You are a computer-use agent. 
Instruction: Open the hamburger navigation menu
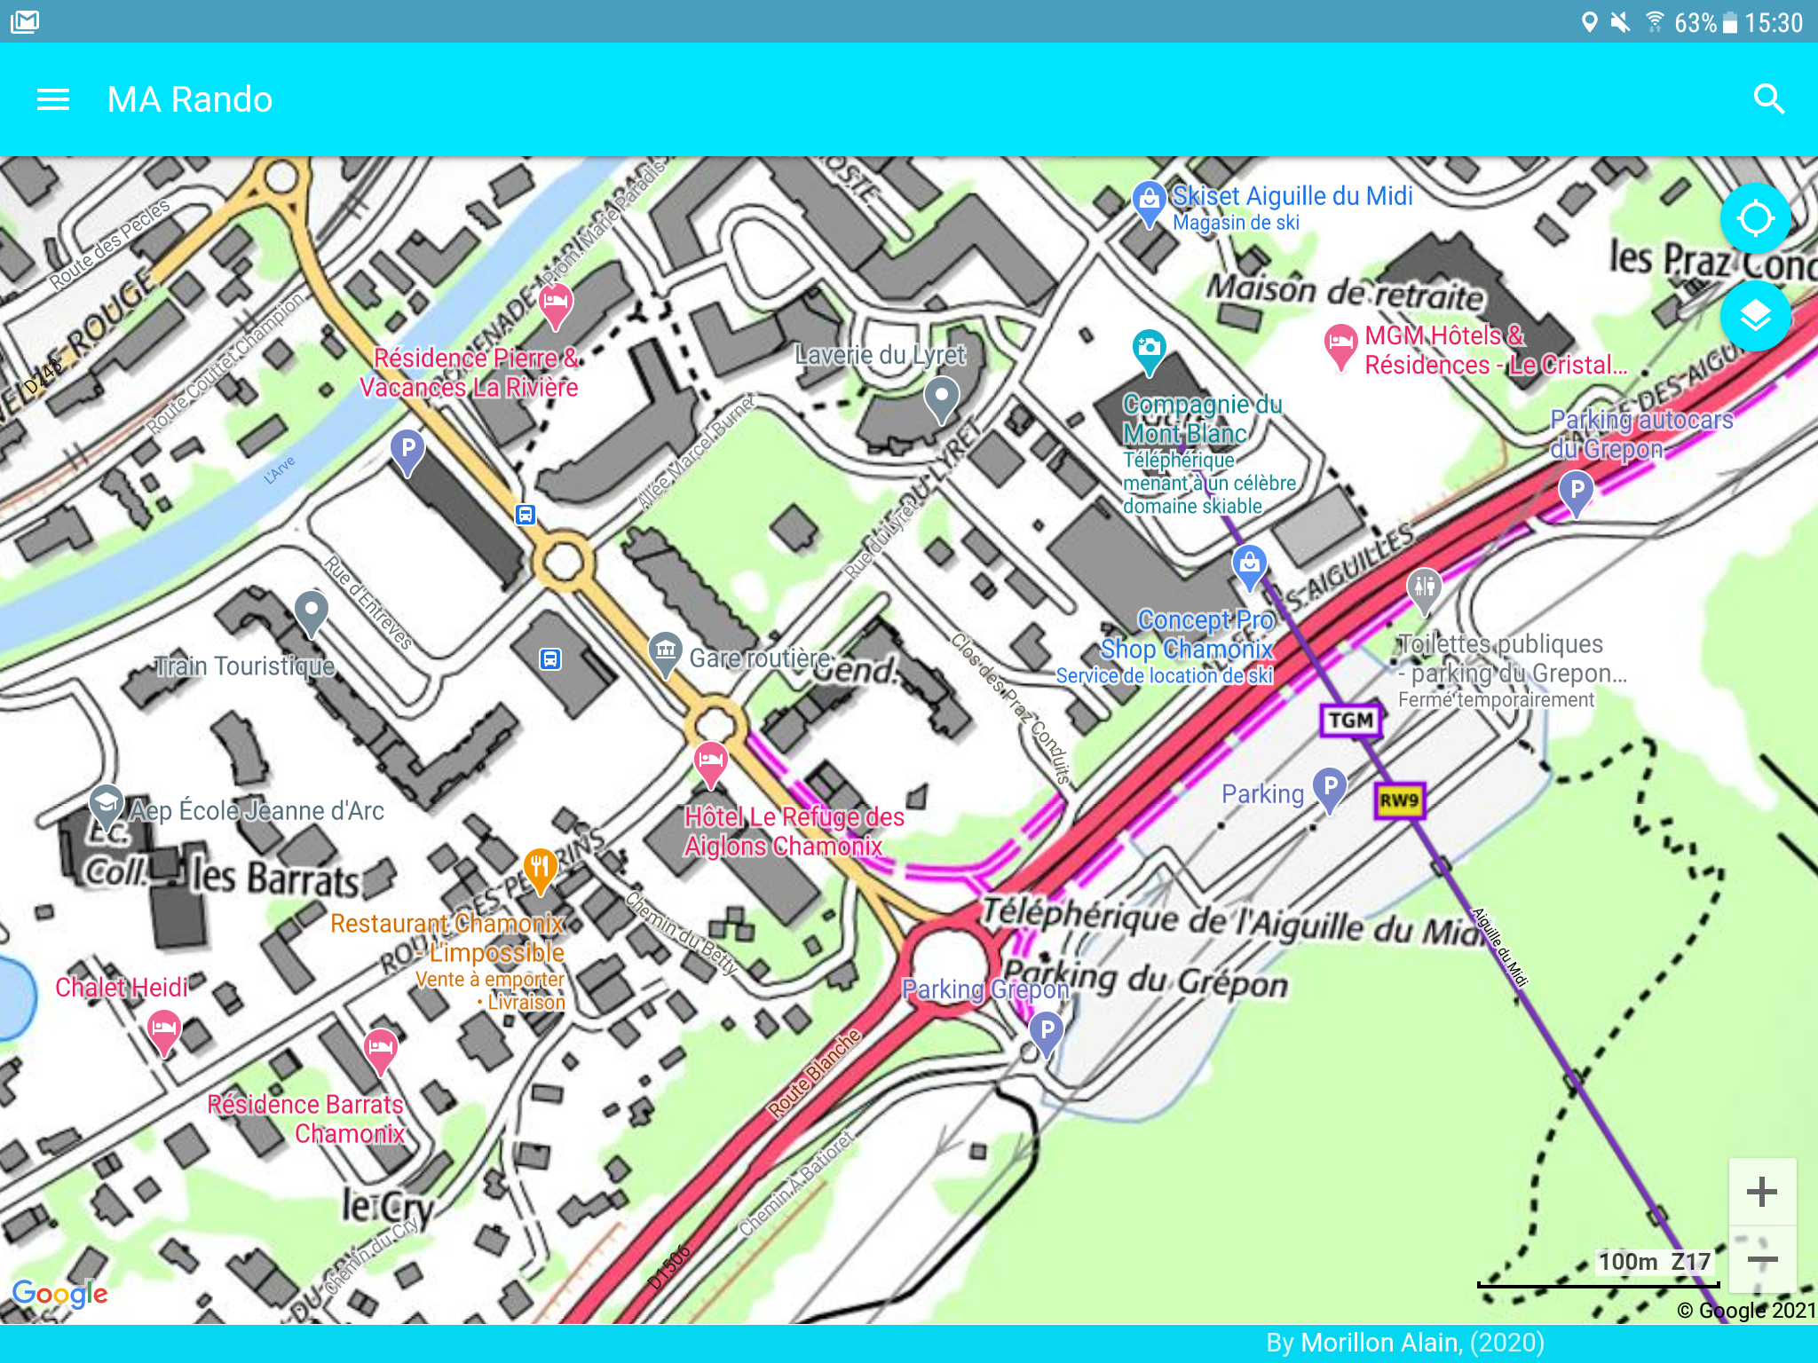pos(53,99)
